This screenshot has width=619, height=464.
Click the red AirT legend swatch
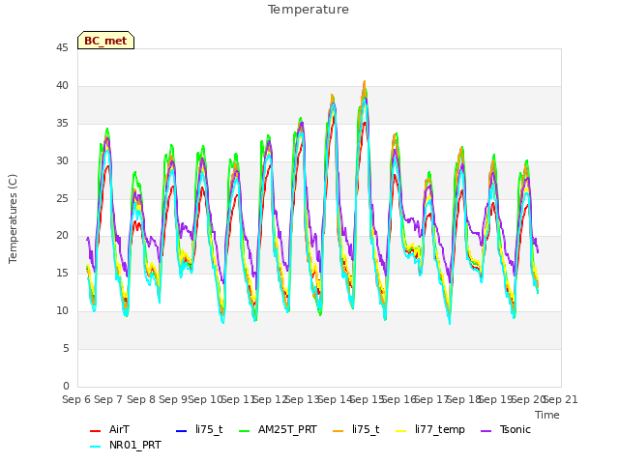pyautogui.click(x=95, y=430)
